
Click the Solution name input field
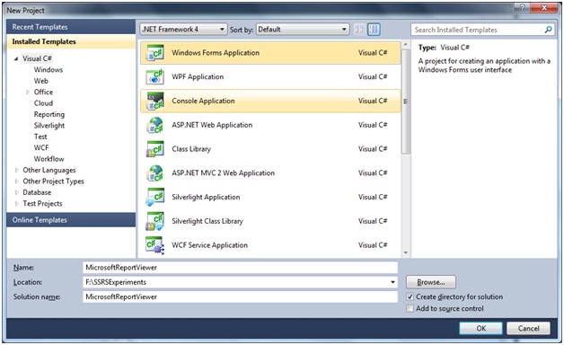[x=241, y=296]
